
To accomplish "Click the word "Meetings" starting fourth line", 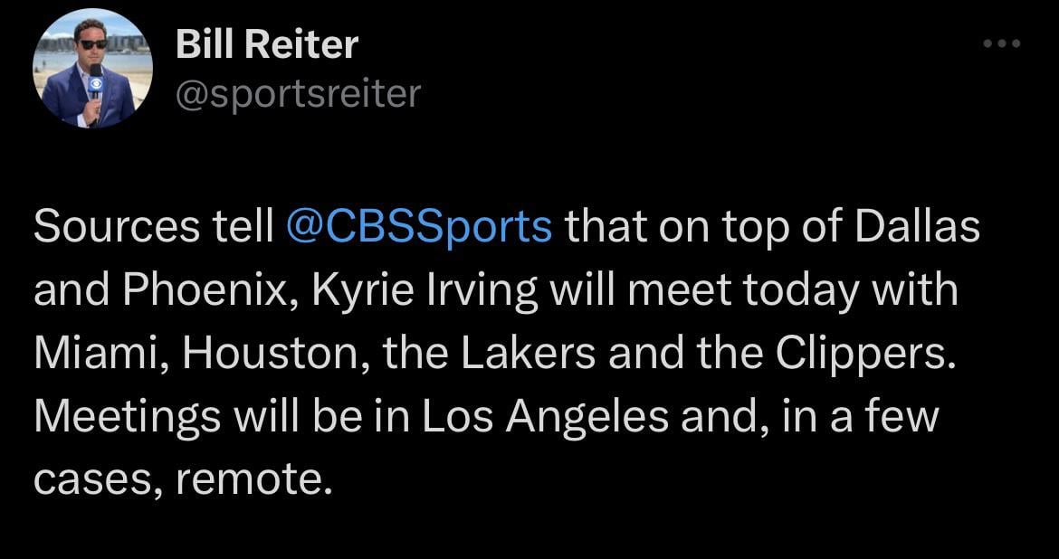I will click(x=127, y=418).
